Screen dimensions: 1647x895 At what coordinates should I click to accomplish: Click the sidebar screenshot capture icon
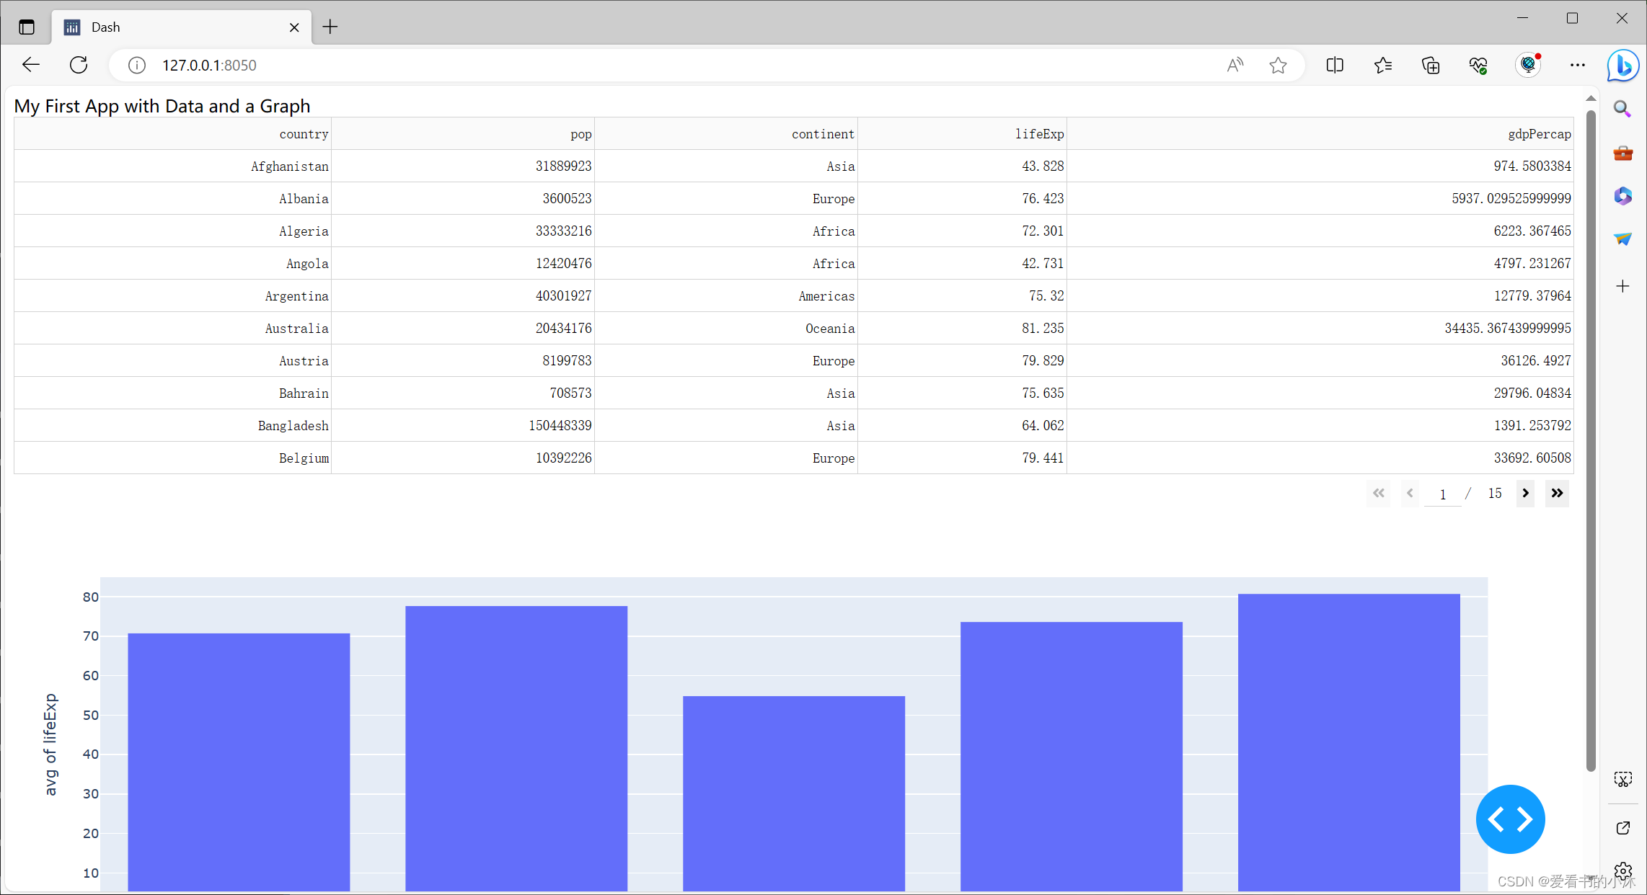tap(1622, 779)
